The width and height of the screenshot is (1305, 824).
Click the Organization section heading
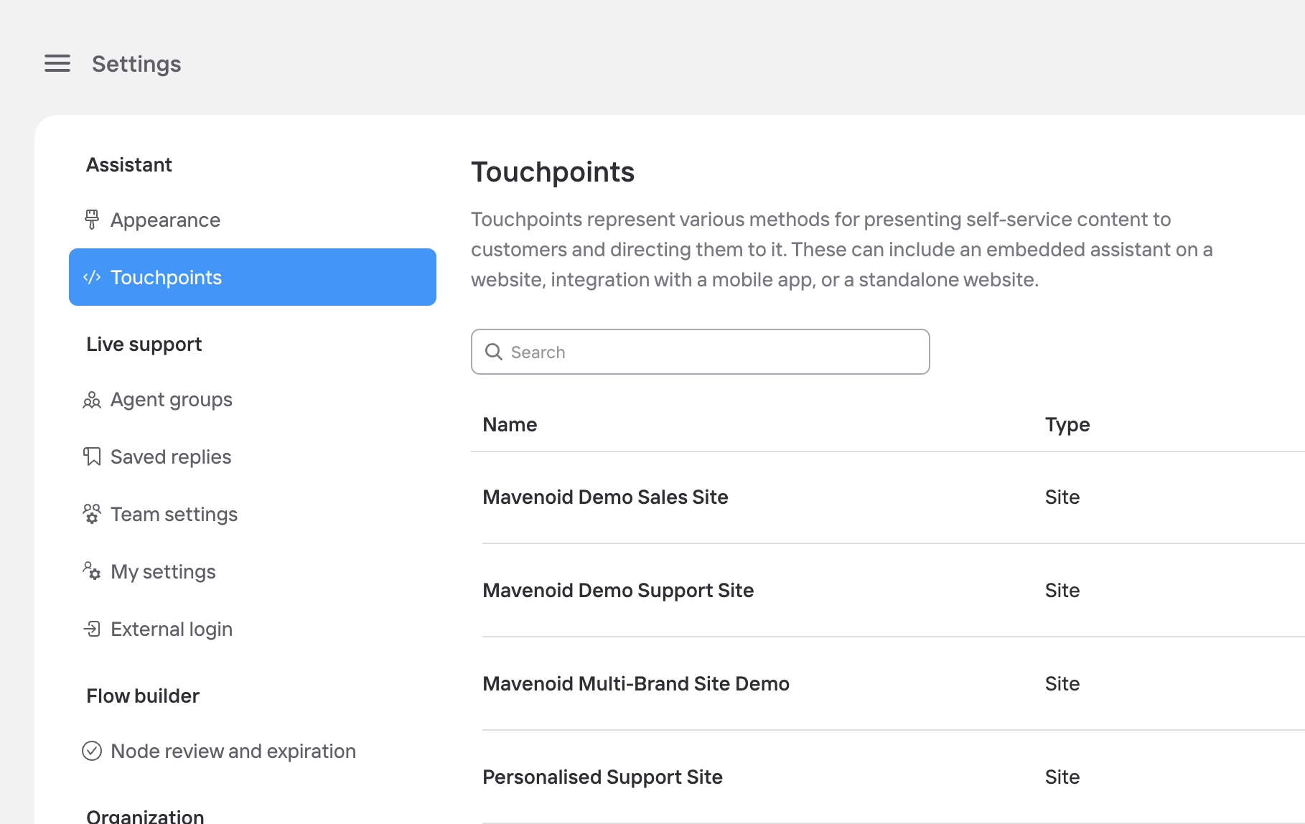145,816
